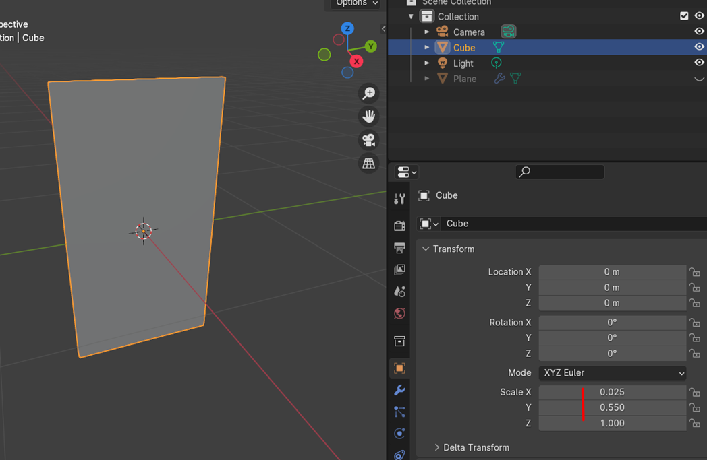The width and height of the screenshot is (707, 460).
Task: Lock the Location X value
Action: 694,272
